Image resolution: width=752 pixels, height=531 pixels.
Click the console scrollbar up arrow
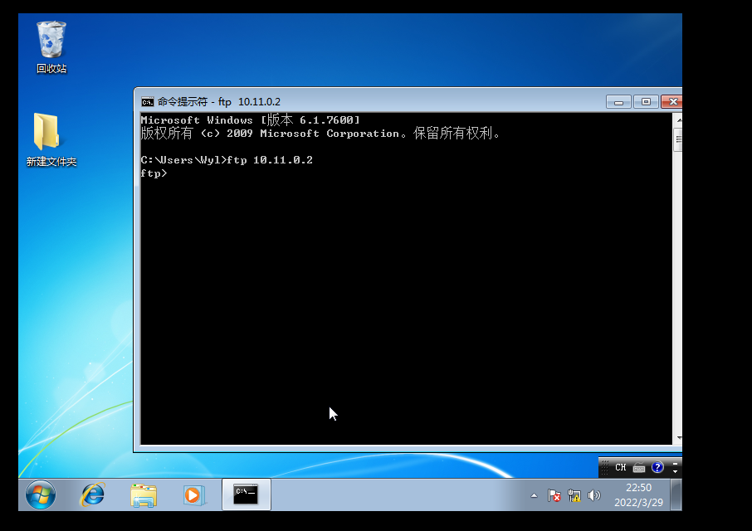coord(678,119)
